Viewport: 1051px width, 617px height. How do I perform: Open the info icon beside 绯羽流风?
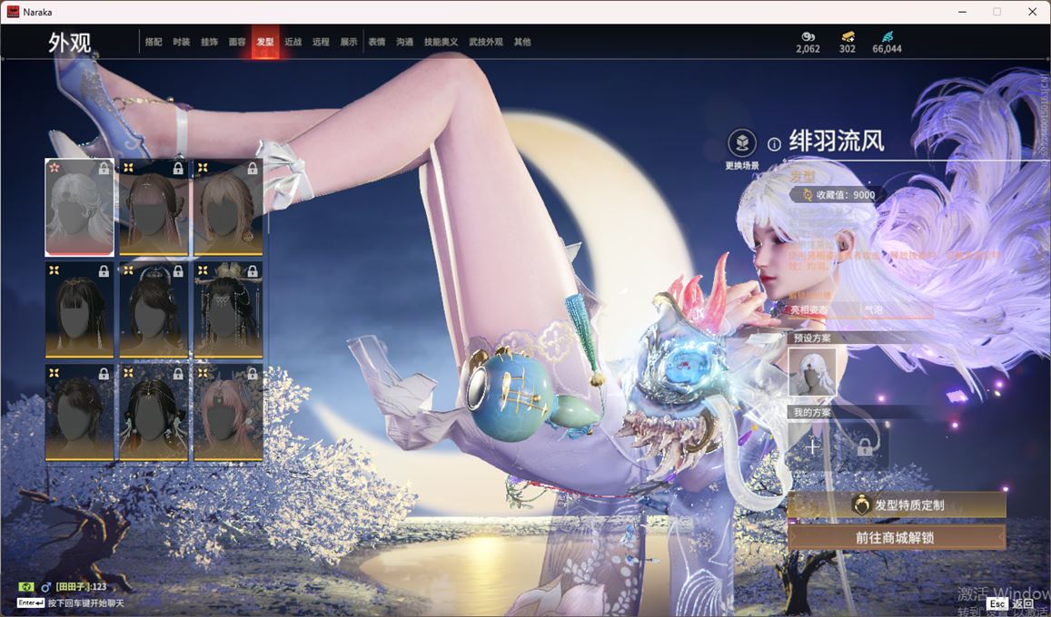[x=774, y=144]
